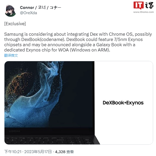Screen dimensions: 156x156
Task: Click the www.ithome.com watermark URL
Action: click(143, 12)
